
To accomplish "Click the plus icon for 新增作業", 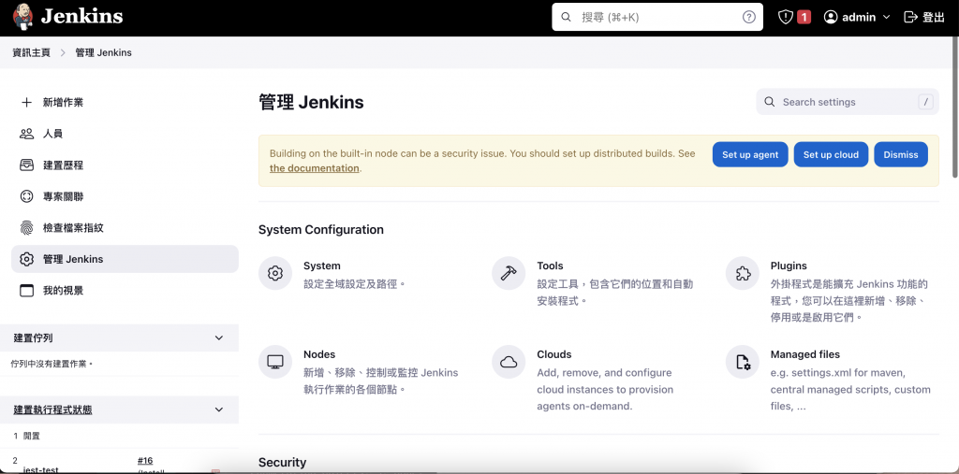I will click(x=26, y=102).
